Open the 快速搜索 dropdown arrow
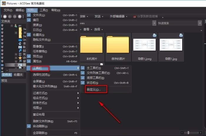 [x=200, y=23]
